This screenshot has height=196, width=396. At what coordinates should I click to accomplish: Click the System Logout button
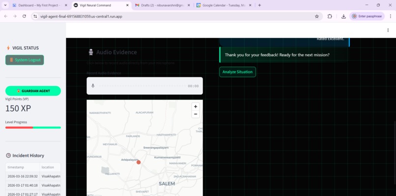click(x=25, y=60)
